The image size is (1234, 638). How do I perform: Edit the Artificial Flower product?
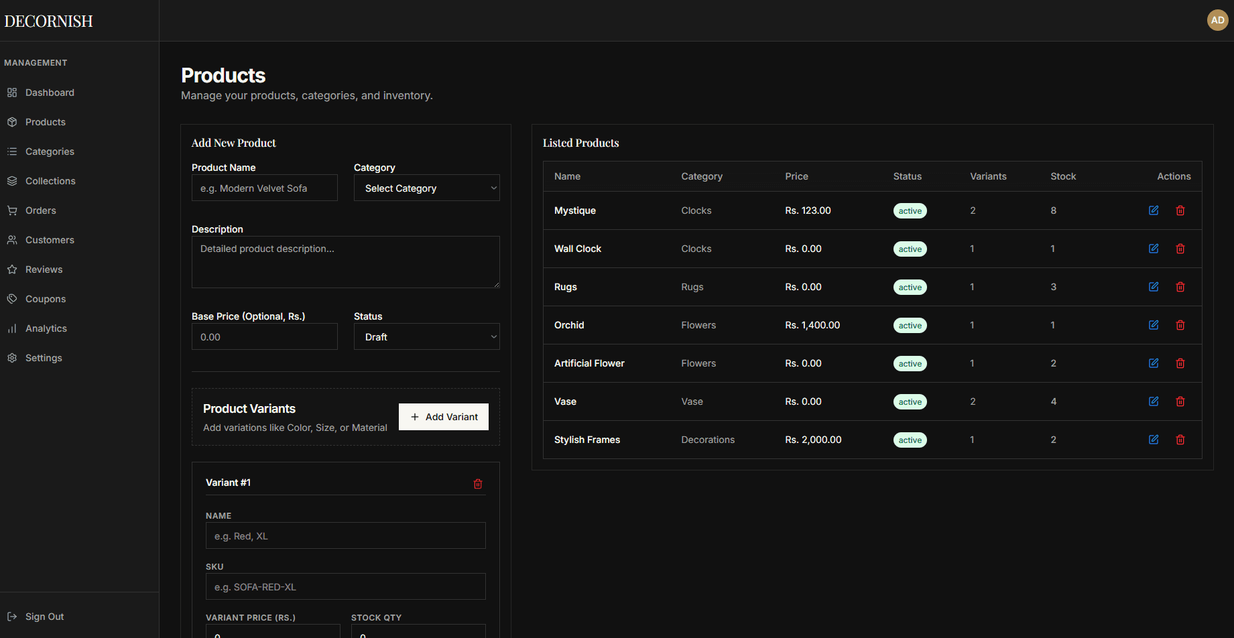(1154, 363)
